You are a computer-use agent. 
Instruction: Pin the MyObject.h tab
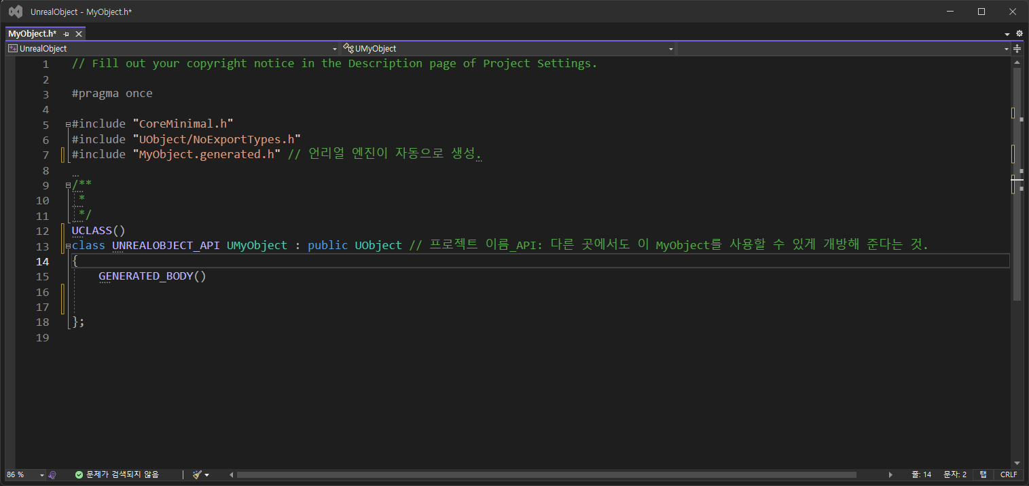tap(67, 34)
